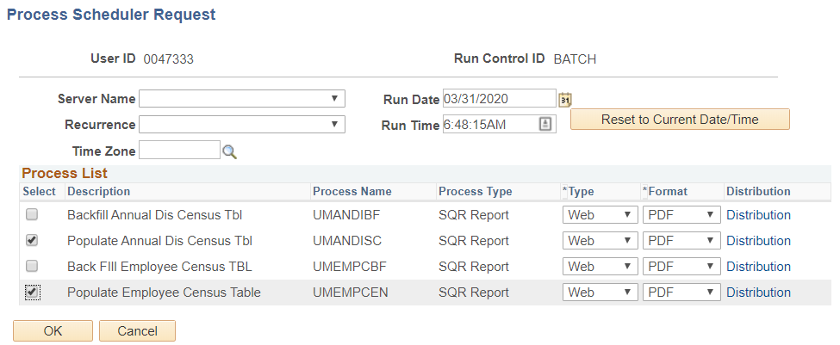Open Distribution link for Populate Employee Census Table

758,292
